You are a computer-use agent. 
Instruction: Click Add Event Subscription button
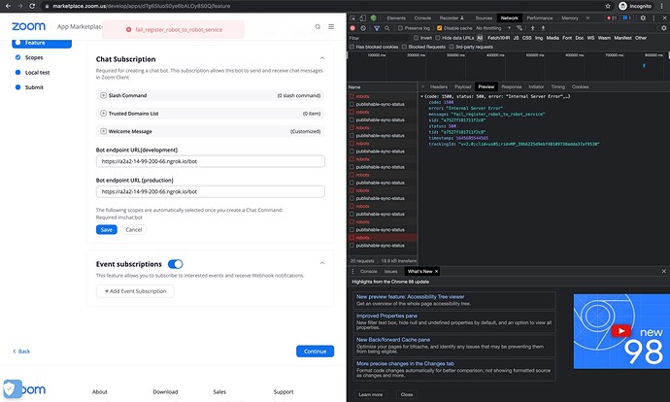coord(135,291)
